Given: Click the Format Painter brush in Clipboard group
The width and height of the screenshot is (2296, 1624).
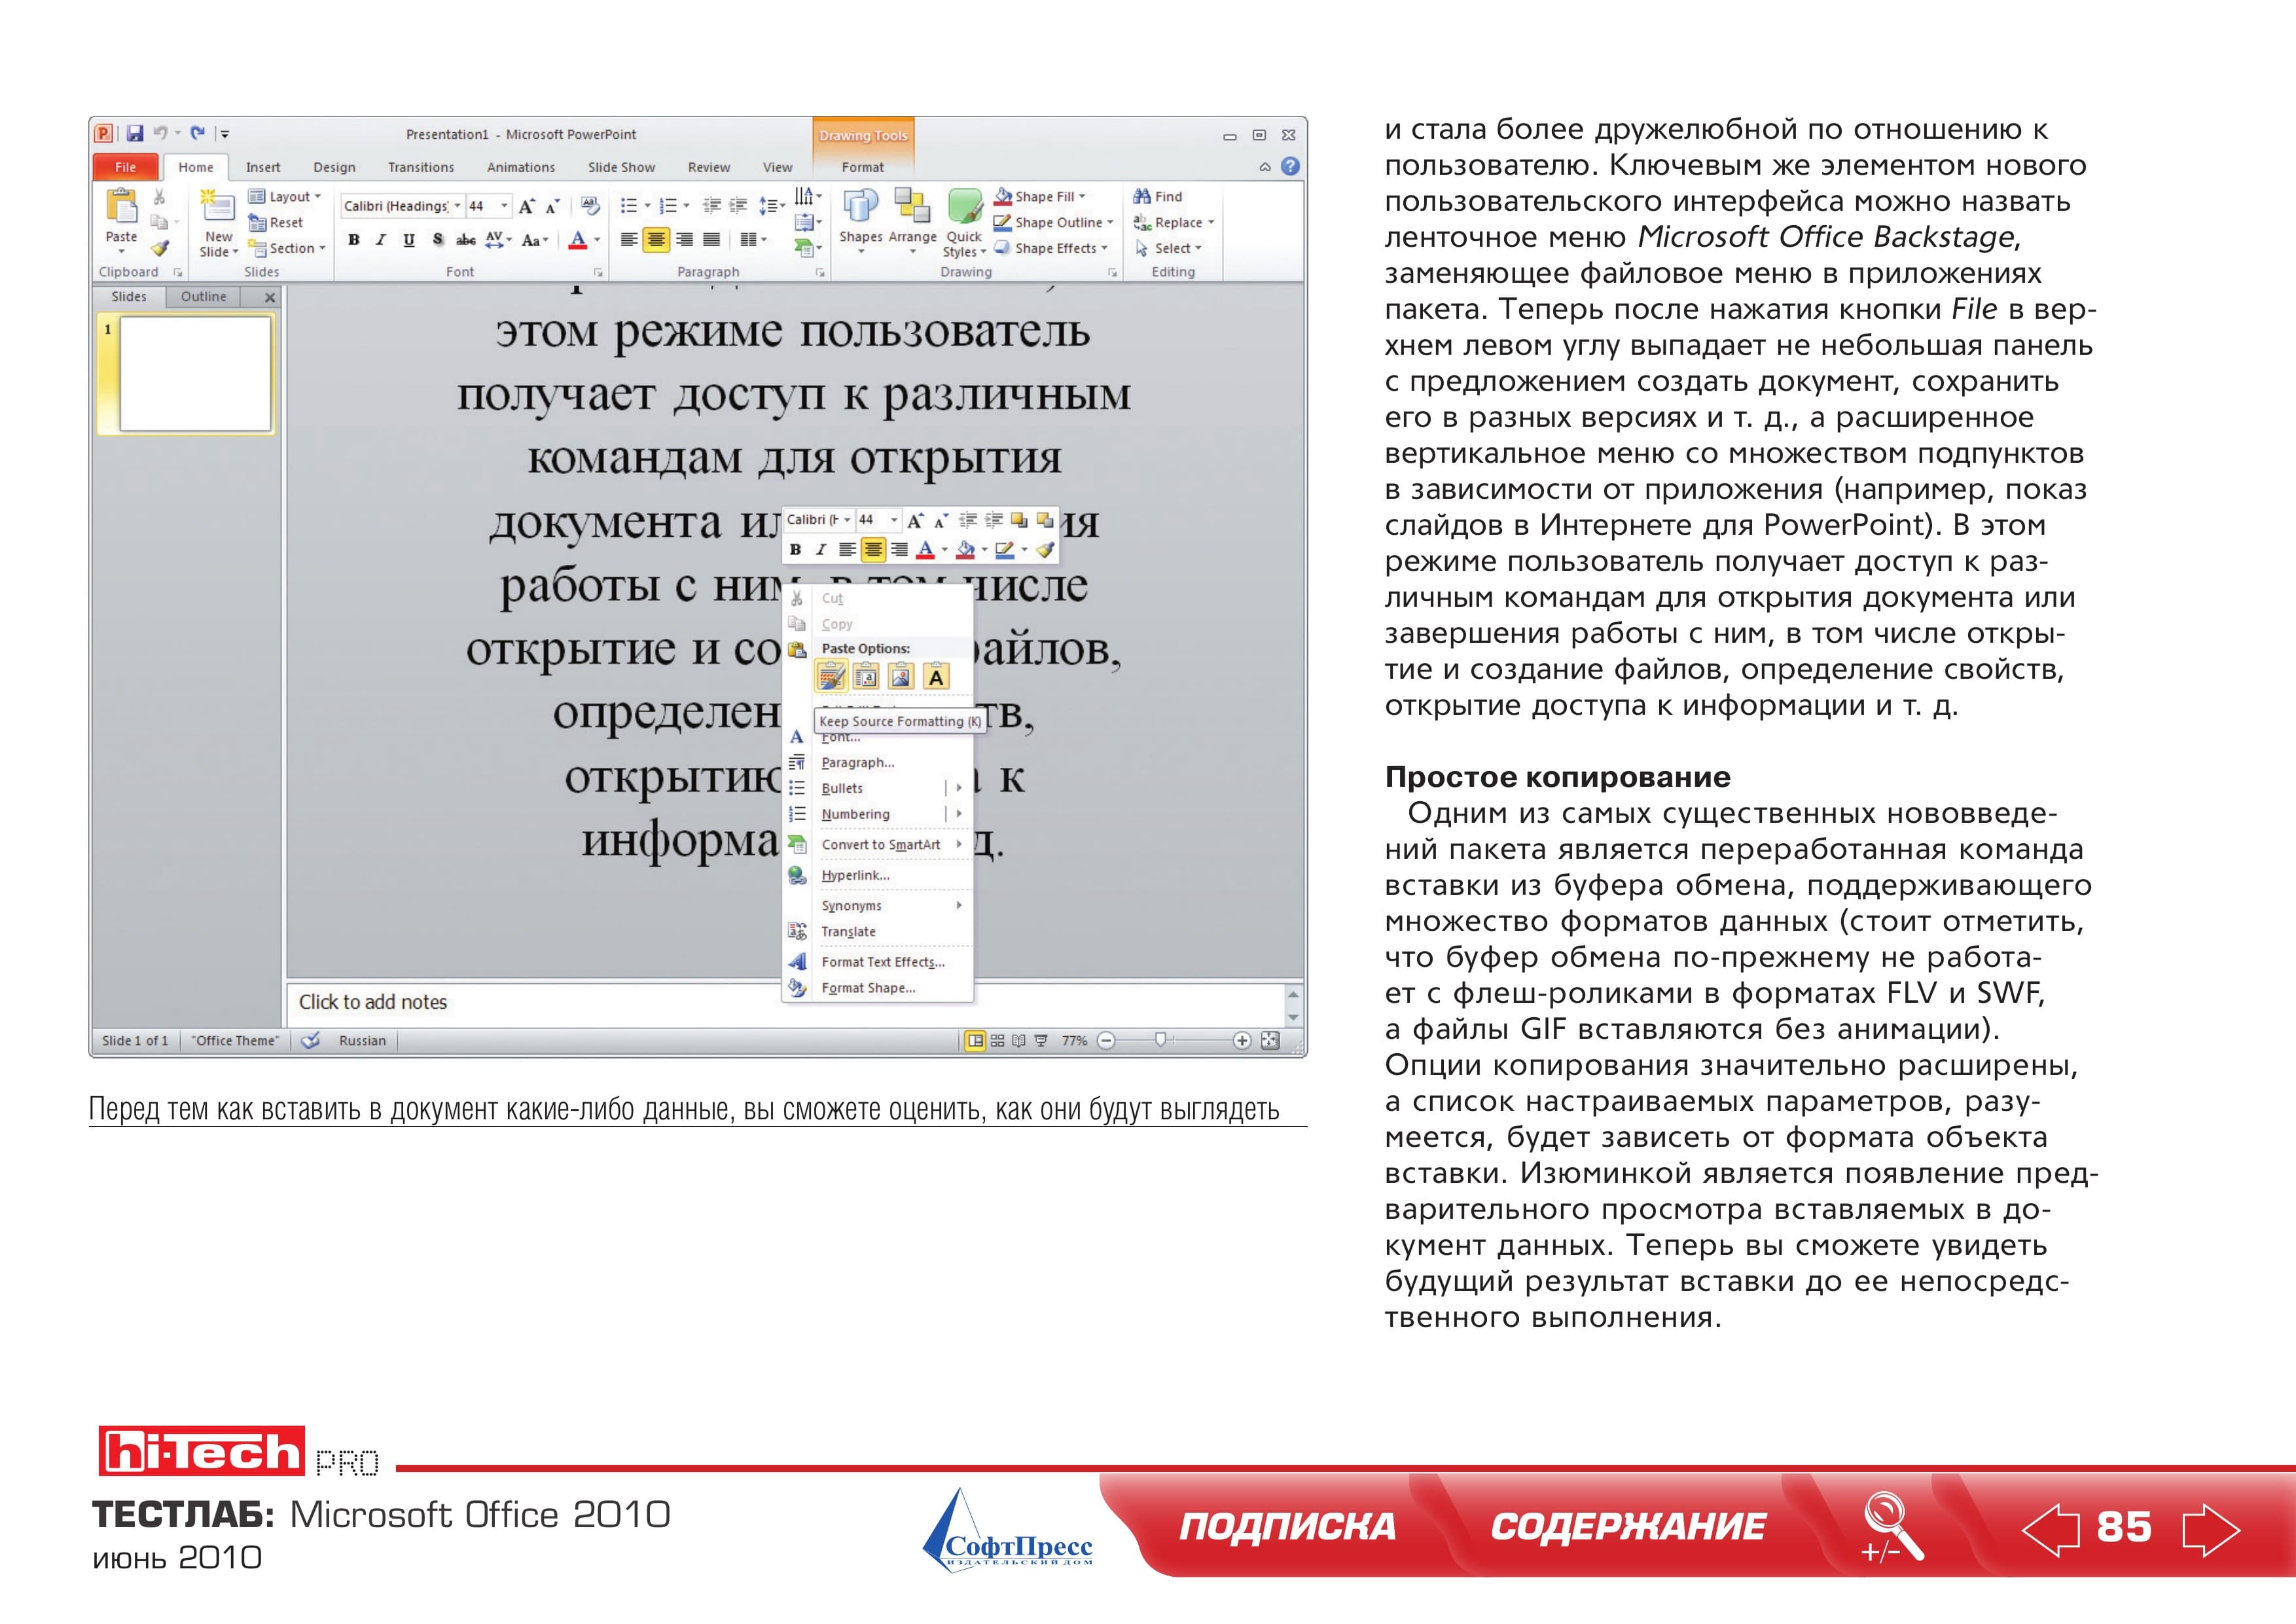Looking at the screenshot, I should click(x=160, y=248).
